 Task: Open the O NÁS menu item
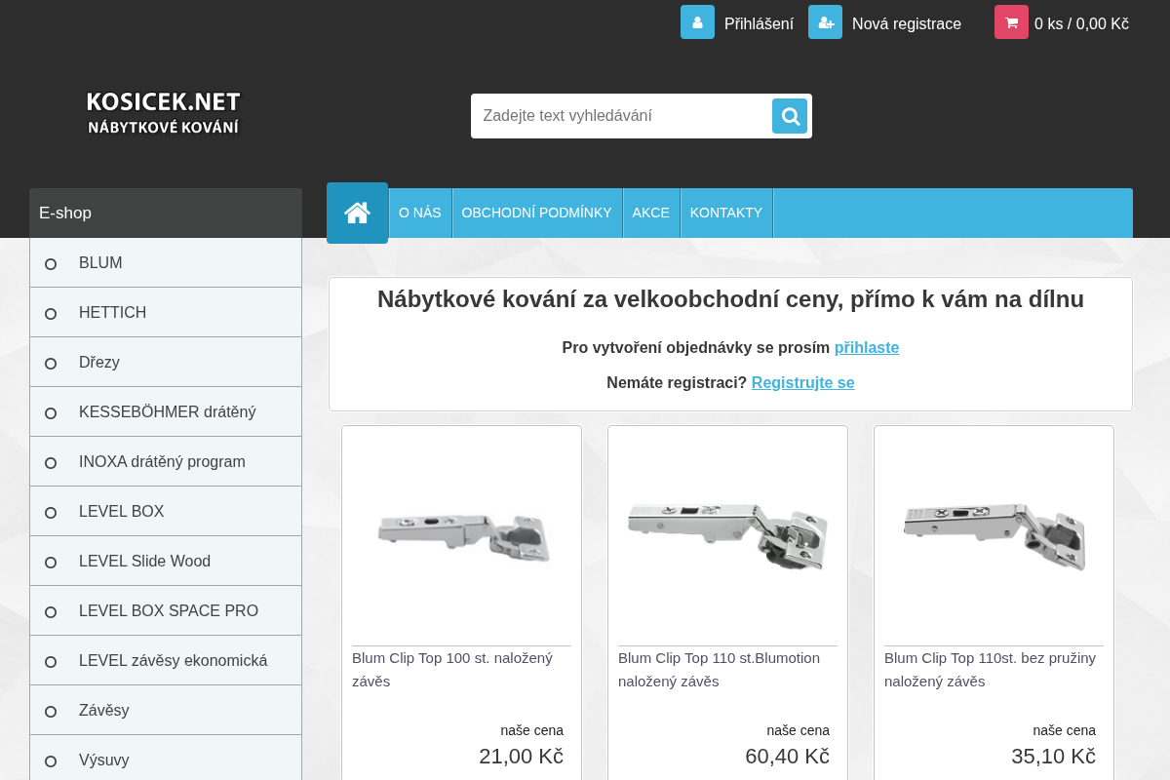pos(420,213)
